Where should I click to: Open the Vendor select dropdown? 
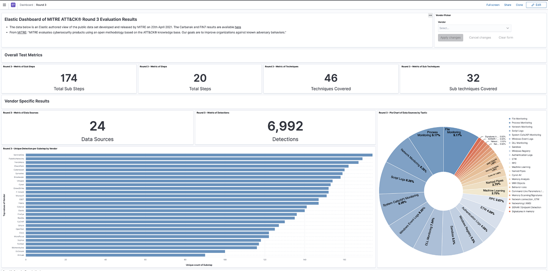coord(474,28)
